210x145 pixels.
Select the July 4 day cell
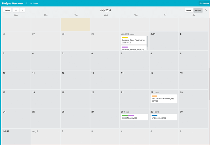click(46, 61)
